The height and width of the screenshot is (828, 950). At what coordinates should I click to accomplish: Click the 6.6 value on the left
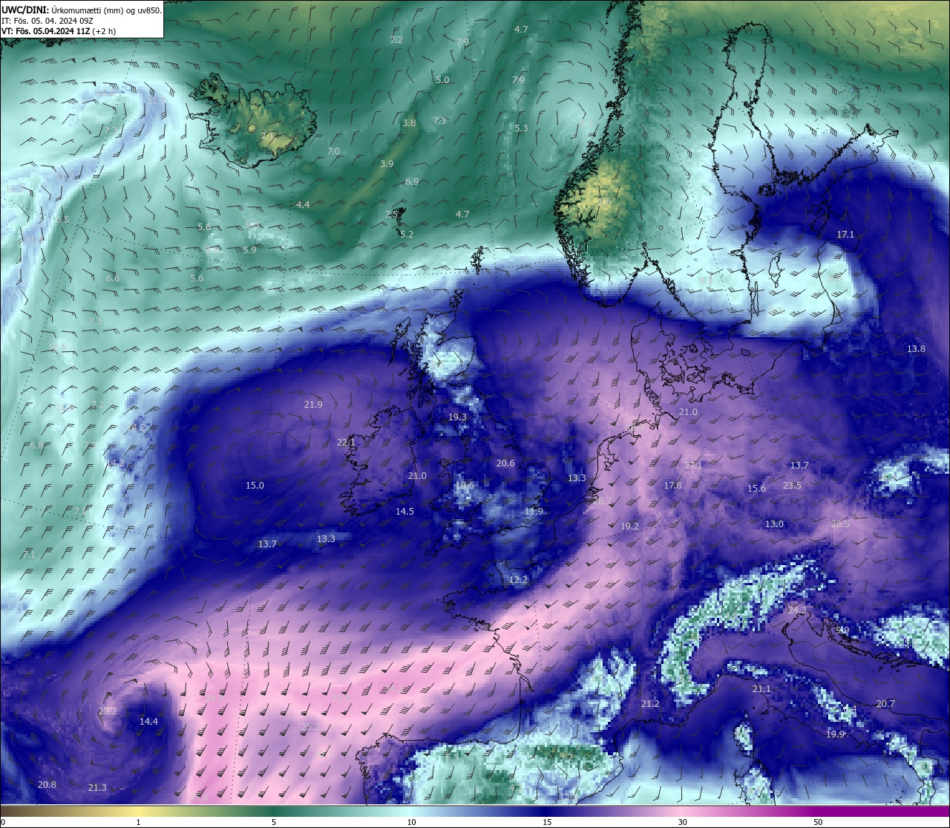coord(113,278)
